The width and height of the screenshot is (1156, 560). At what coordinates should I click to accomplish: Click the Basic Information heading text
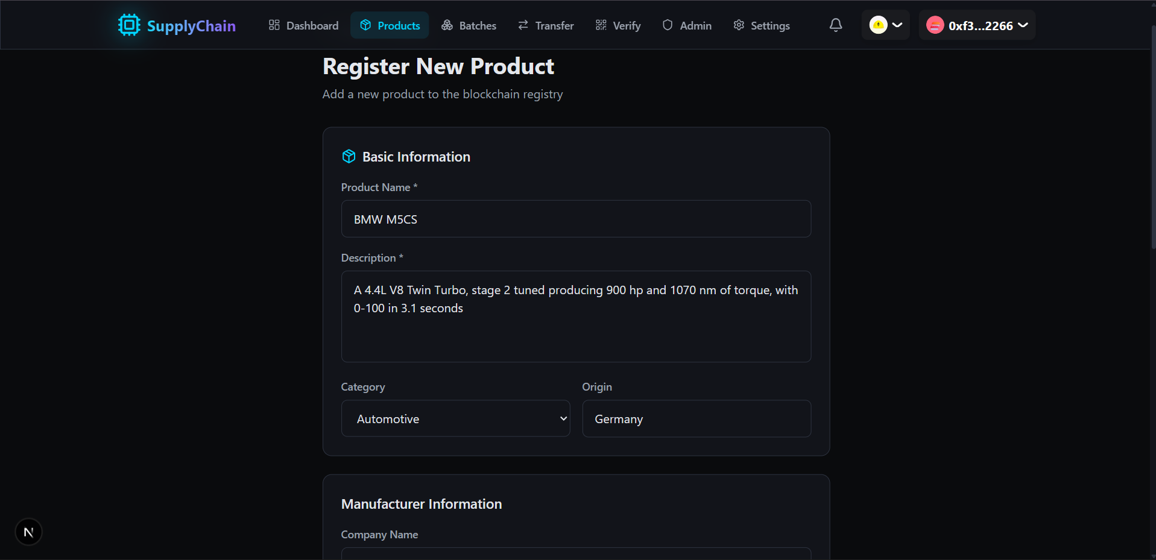(416, 157)
